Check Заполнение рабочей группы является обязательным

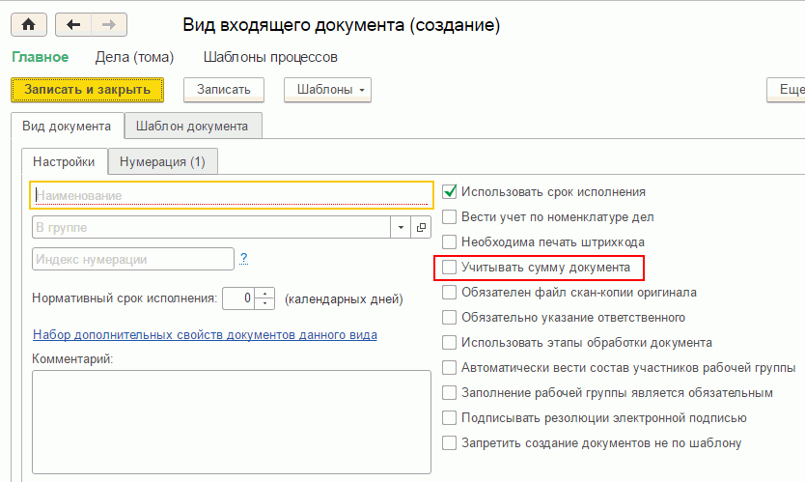(449, 392)
